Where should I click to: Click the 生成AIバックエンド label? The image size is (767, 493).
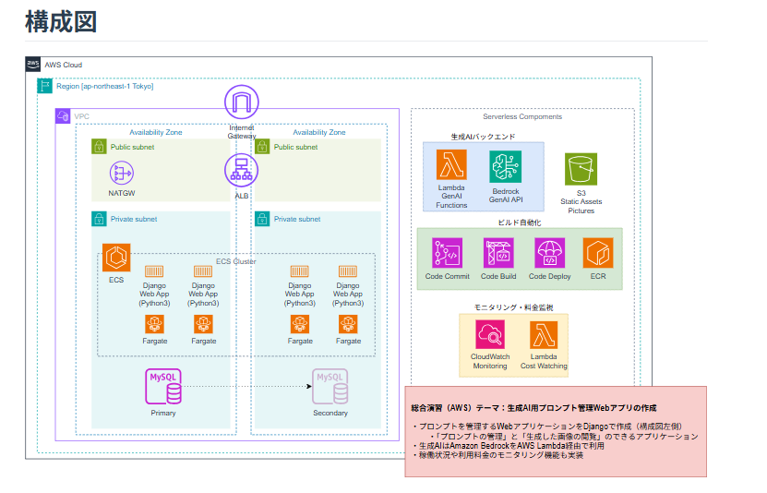(483, 137)
